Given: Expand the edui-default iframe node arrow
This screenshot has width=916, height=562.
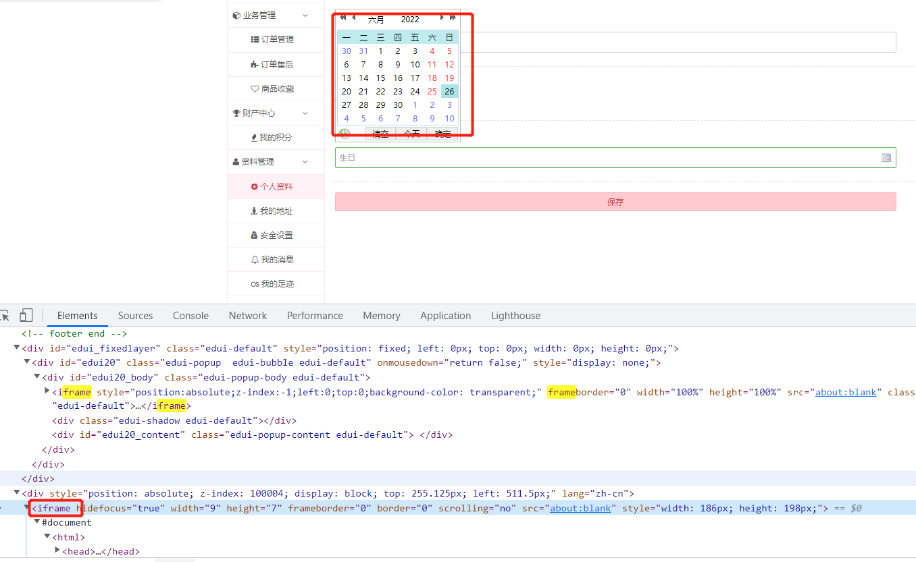Looking at the screenshot, I should coord(47,391).
